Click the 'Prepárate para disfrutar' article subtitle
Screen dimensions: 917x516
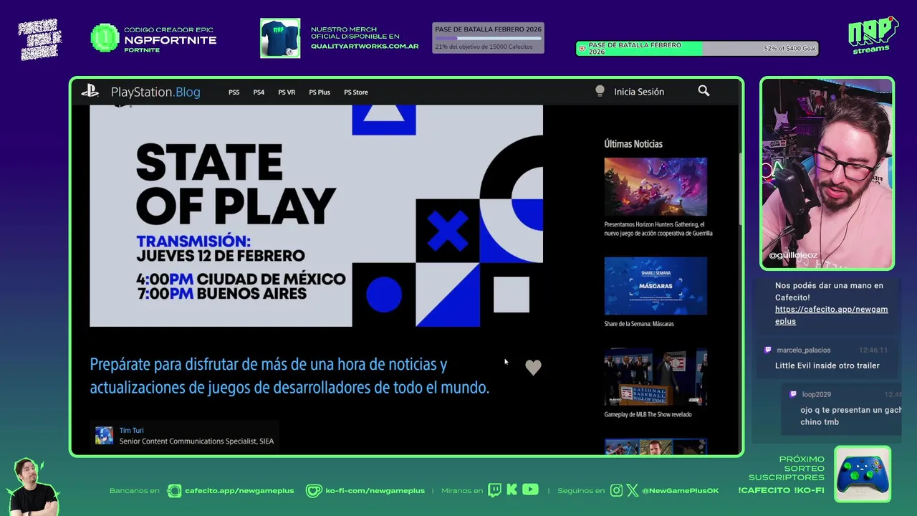pos(289,376)
